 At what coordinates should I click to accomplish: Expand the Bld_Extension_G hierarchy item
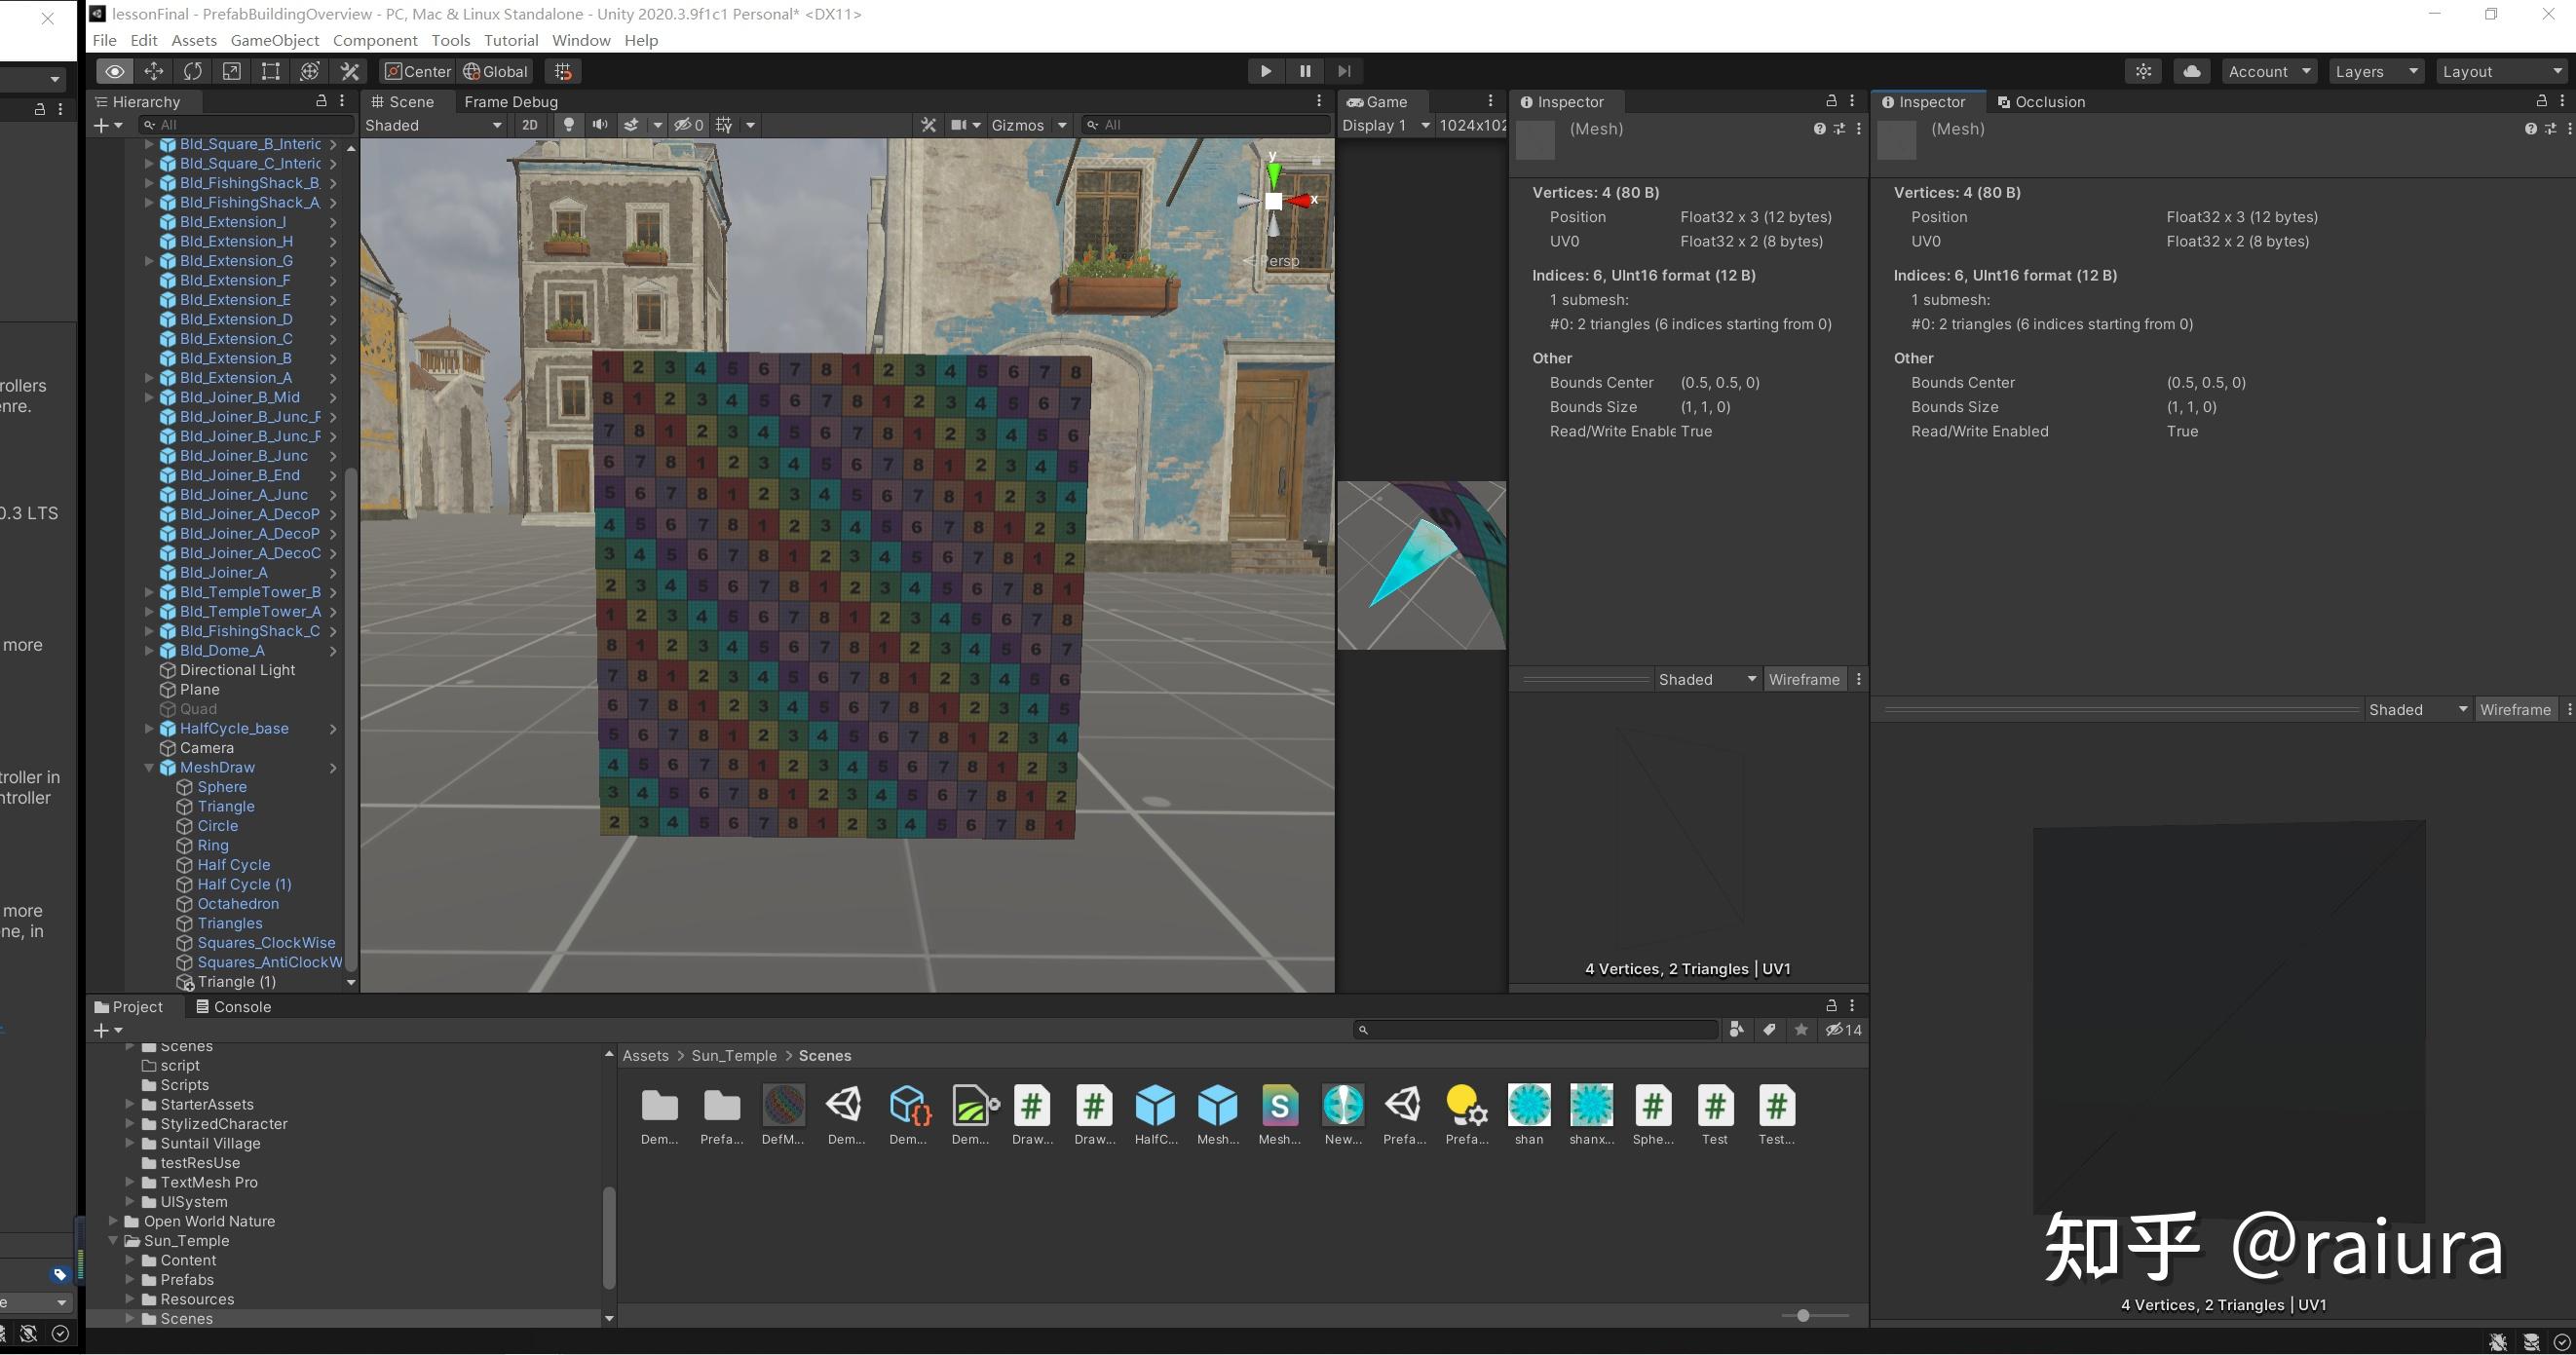click(148, 260)
